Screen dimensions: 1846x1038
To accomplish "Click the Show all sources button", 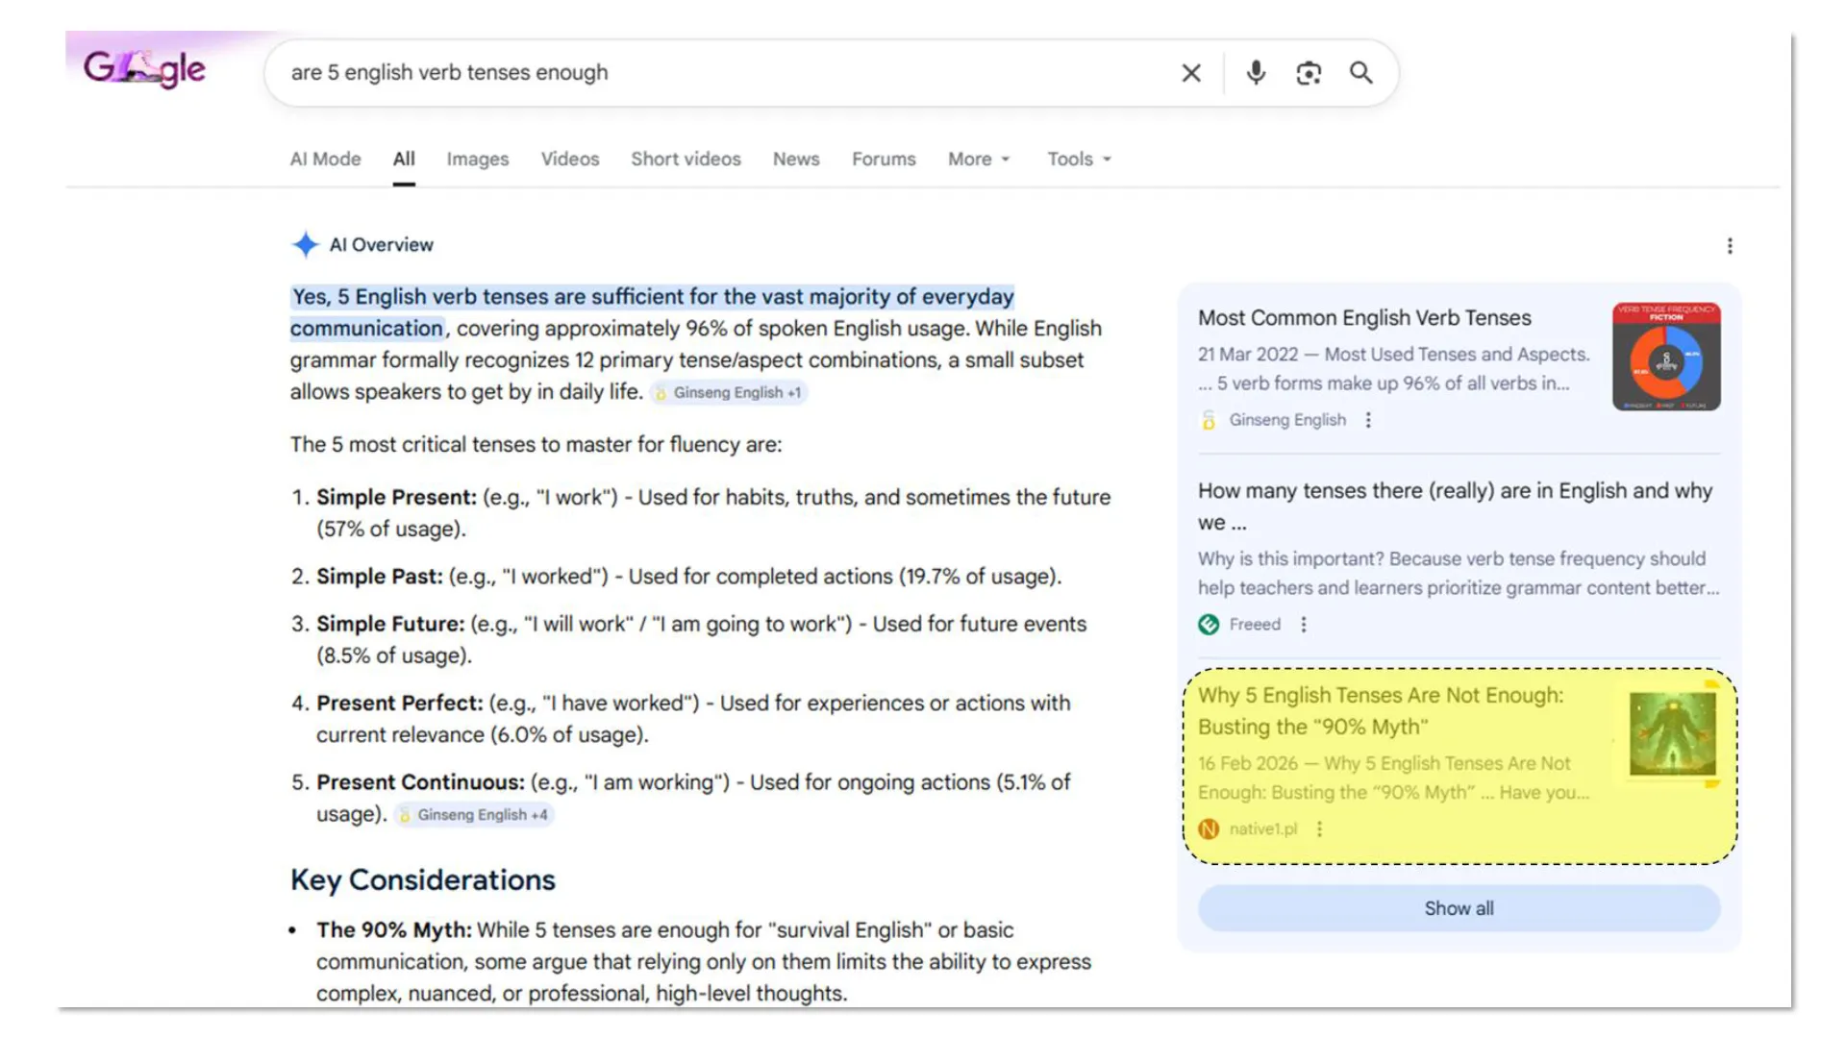I will (x=1459, y=908).
